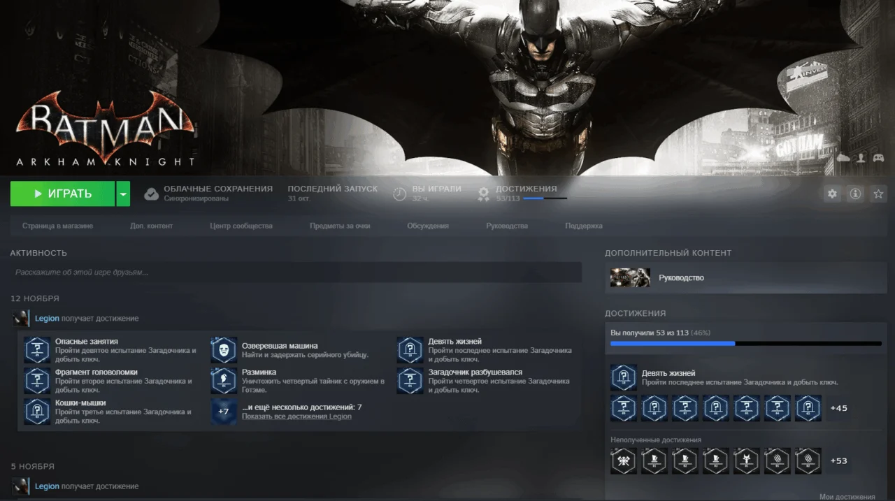Click Legion avatar under 5 ноября

point(21,486)
